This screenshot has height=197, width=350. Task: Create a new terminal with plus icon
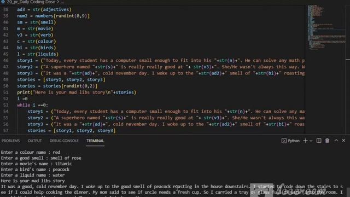point(305,141)
